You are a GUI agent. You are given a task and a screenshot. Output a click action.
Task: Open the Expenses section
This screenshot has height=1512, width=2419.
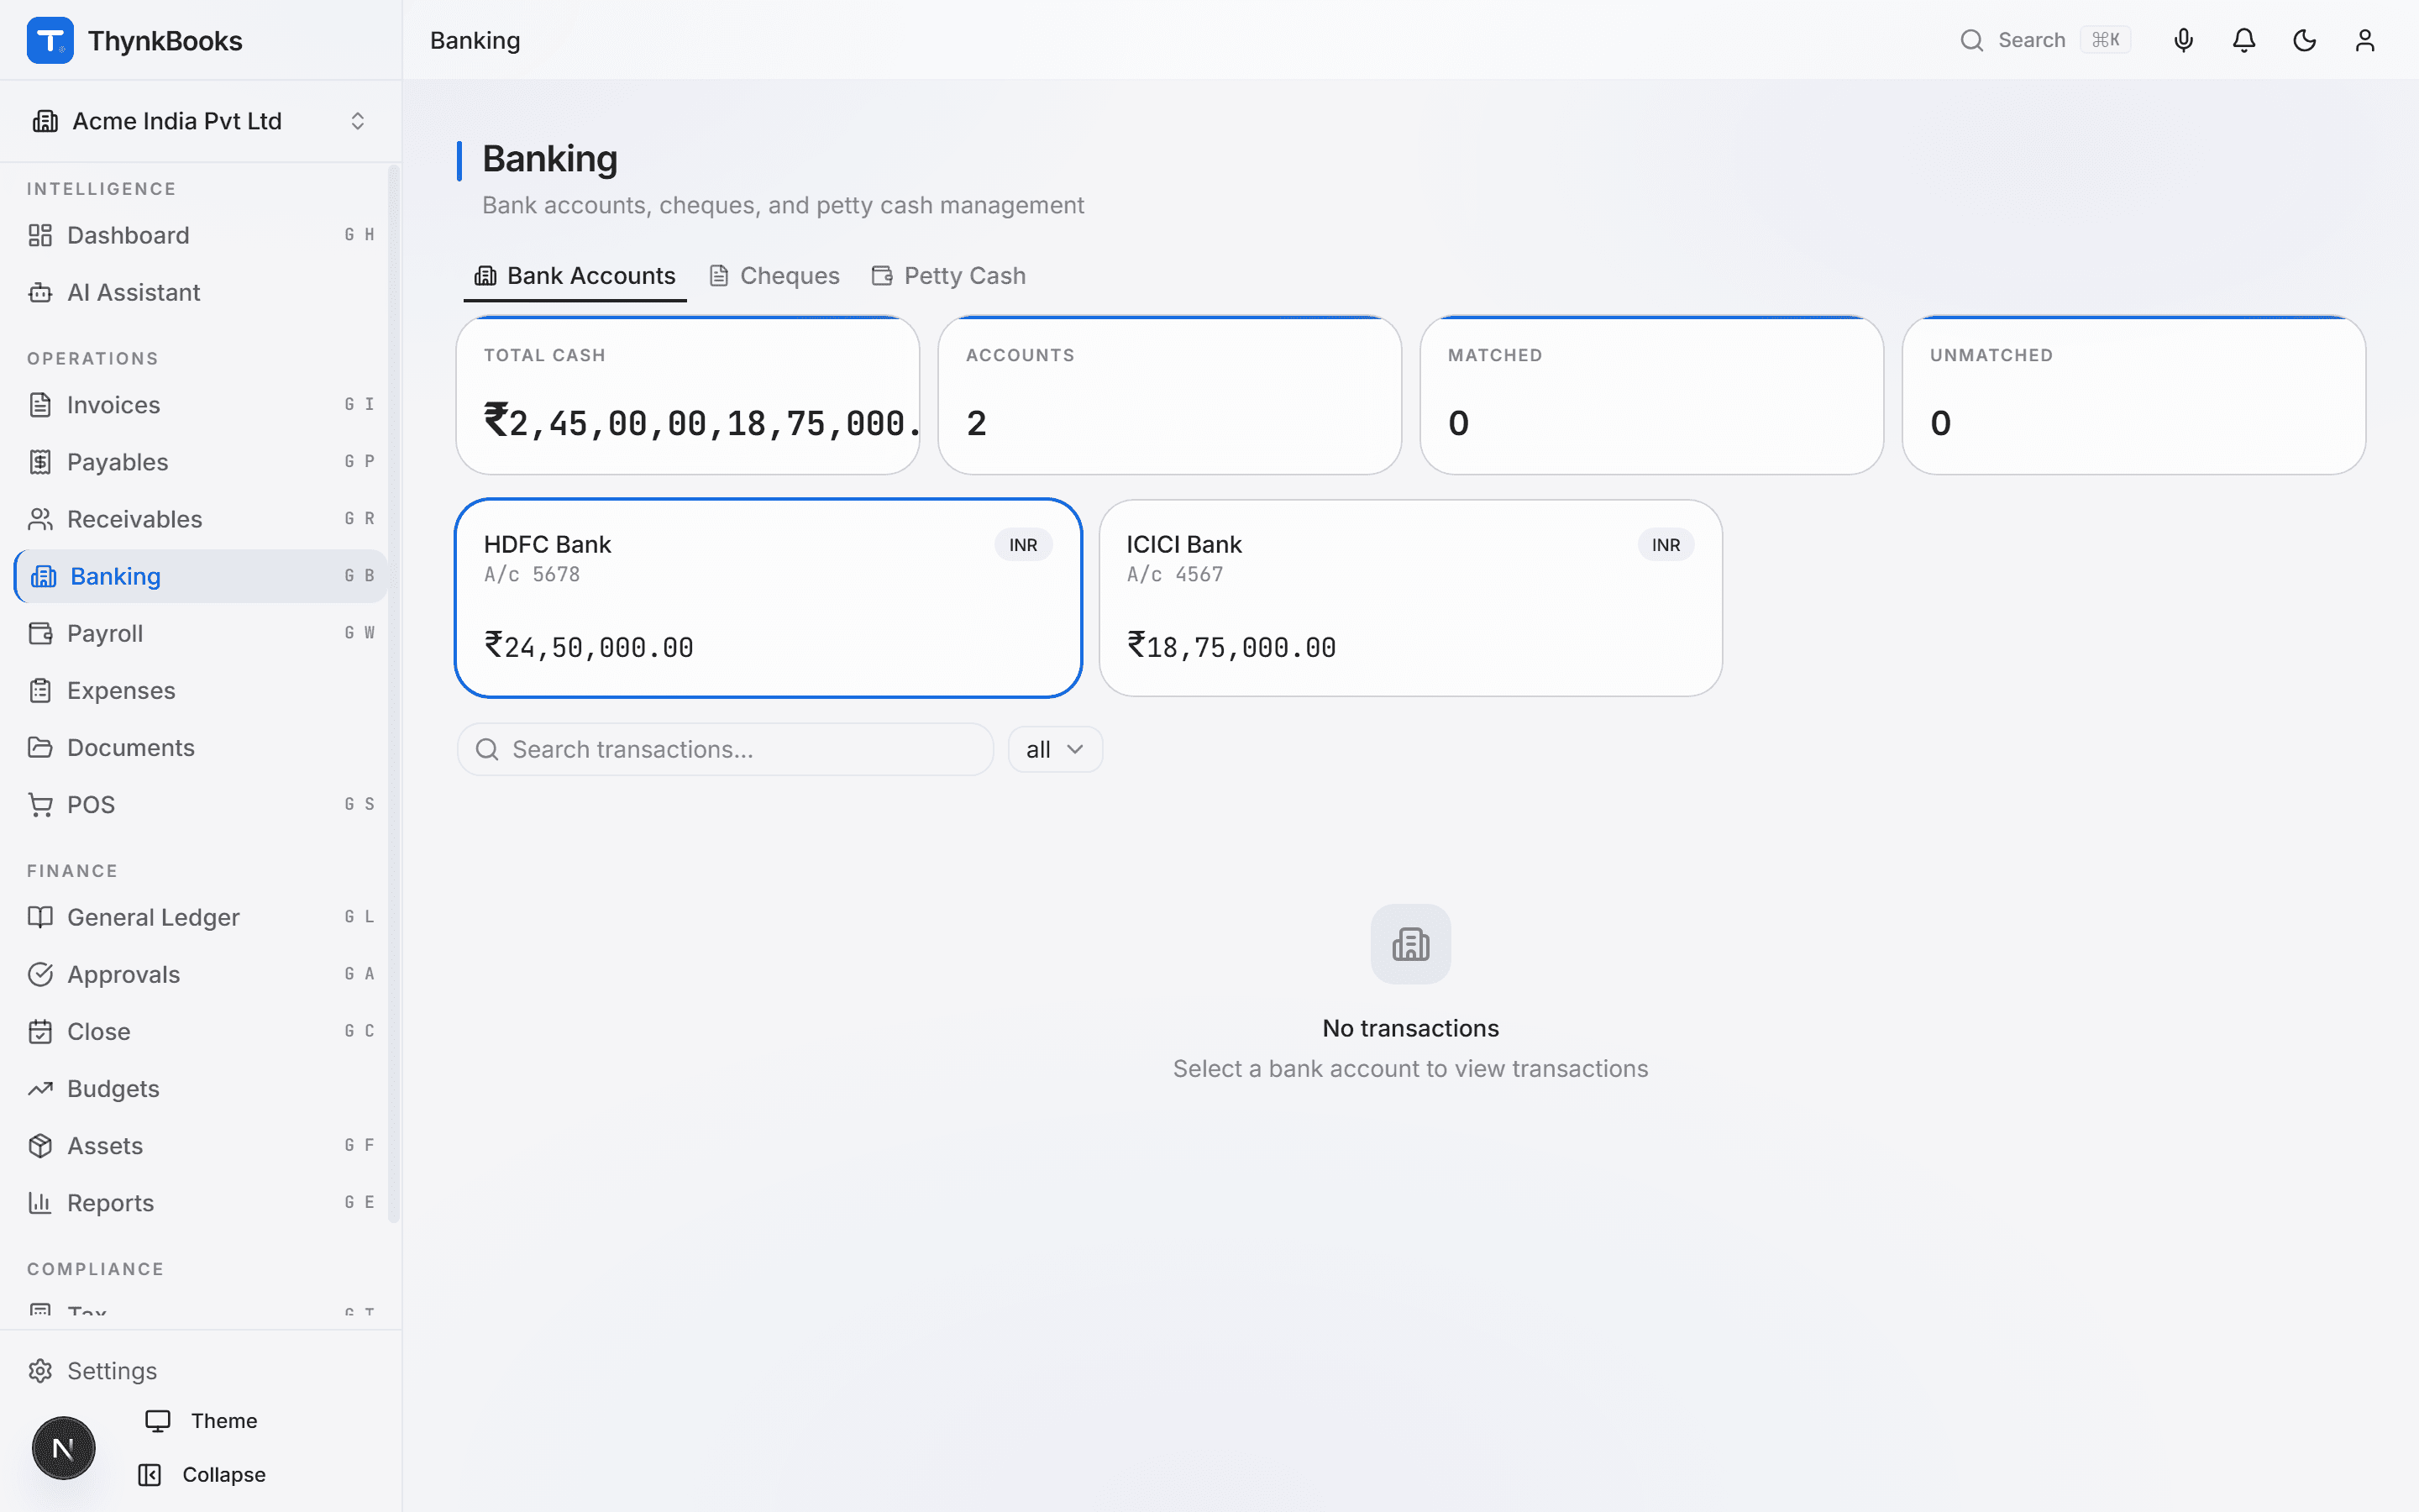(201, 690)
